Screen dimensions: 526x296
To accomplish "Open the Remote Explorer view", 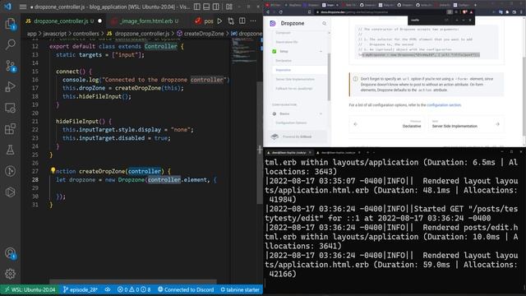I will [x=10, y=108].
